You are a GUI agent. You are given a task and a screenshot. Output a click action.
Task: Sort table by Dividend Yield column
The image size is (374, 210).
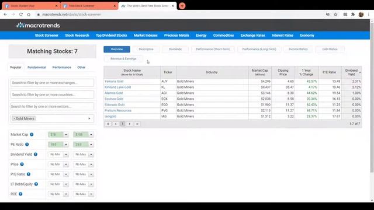click(x=352, y=72)
